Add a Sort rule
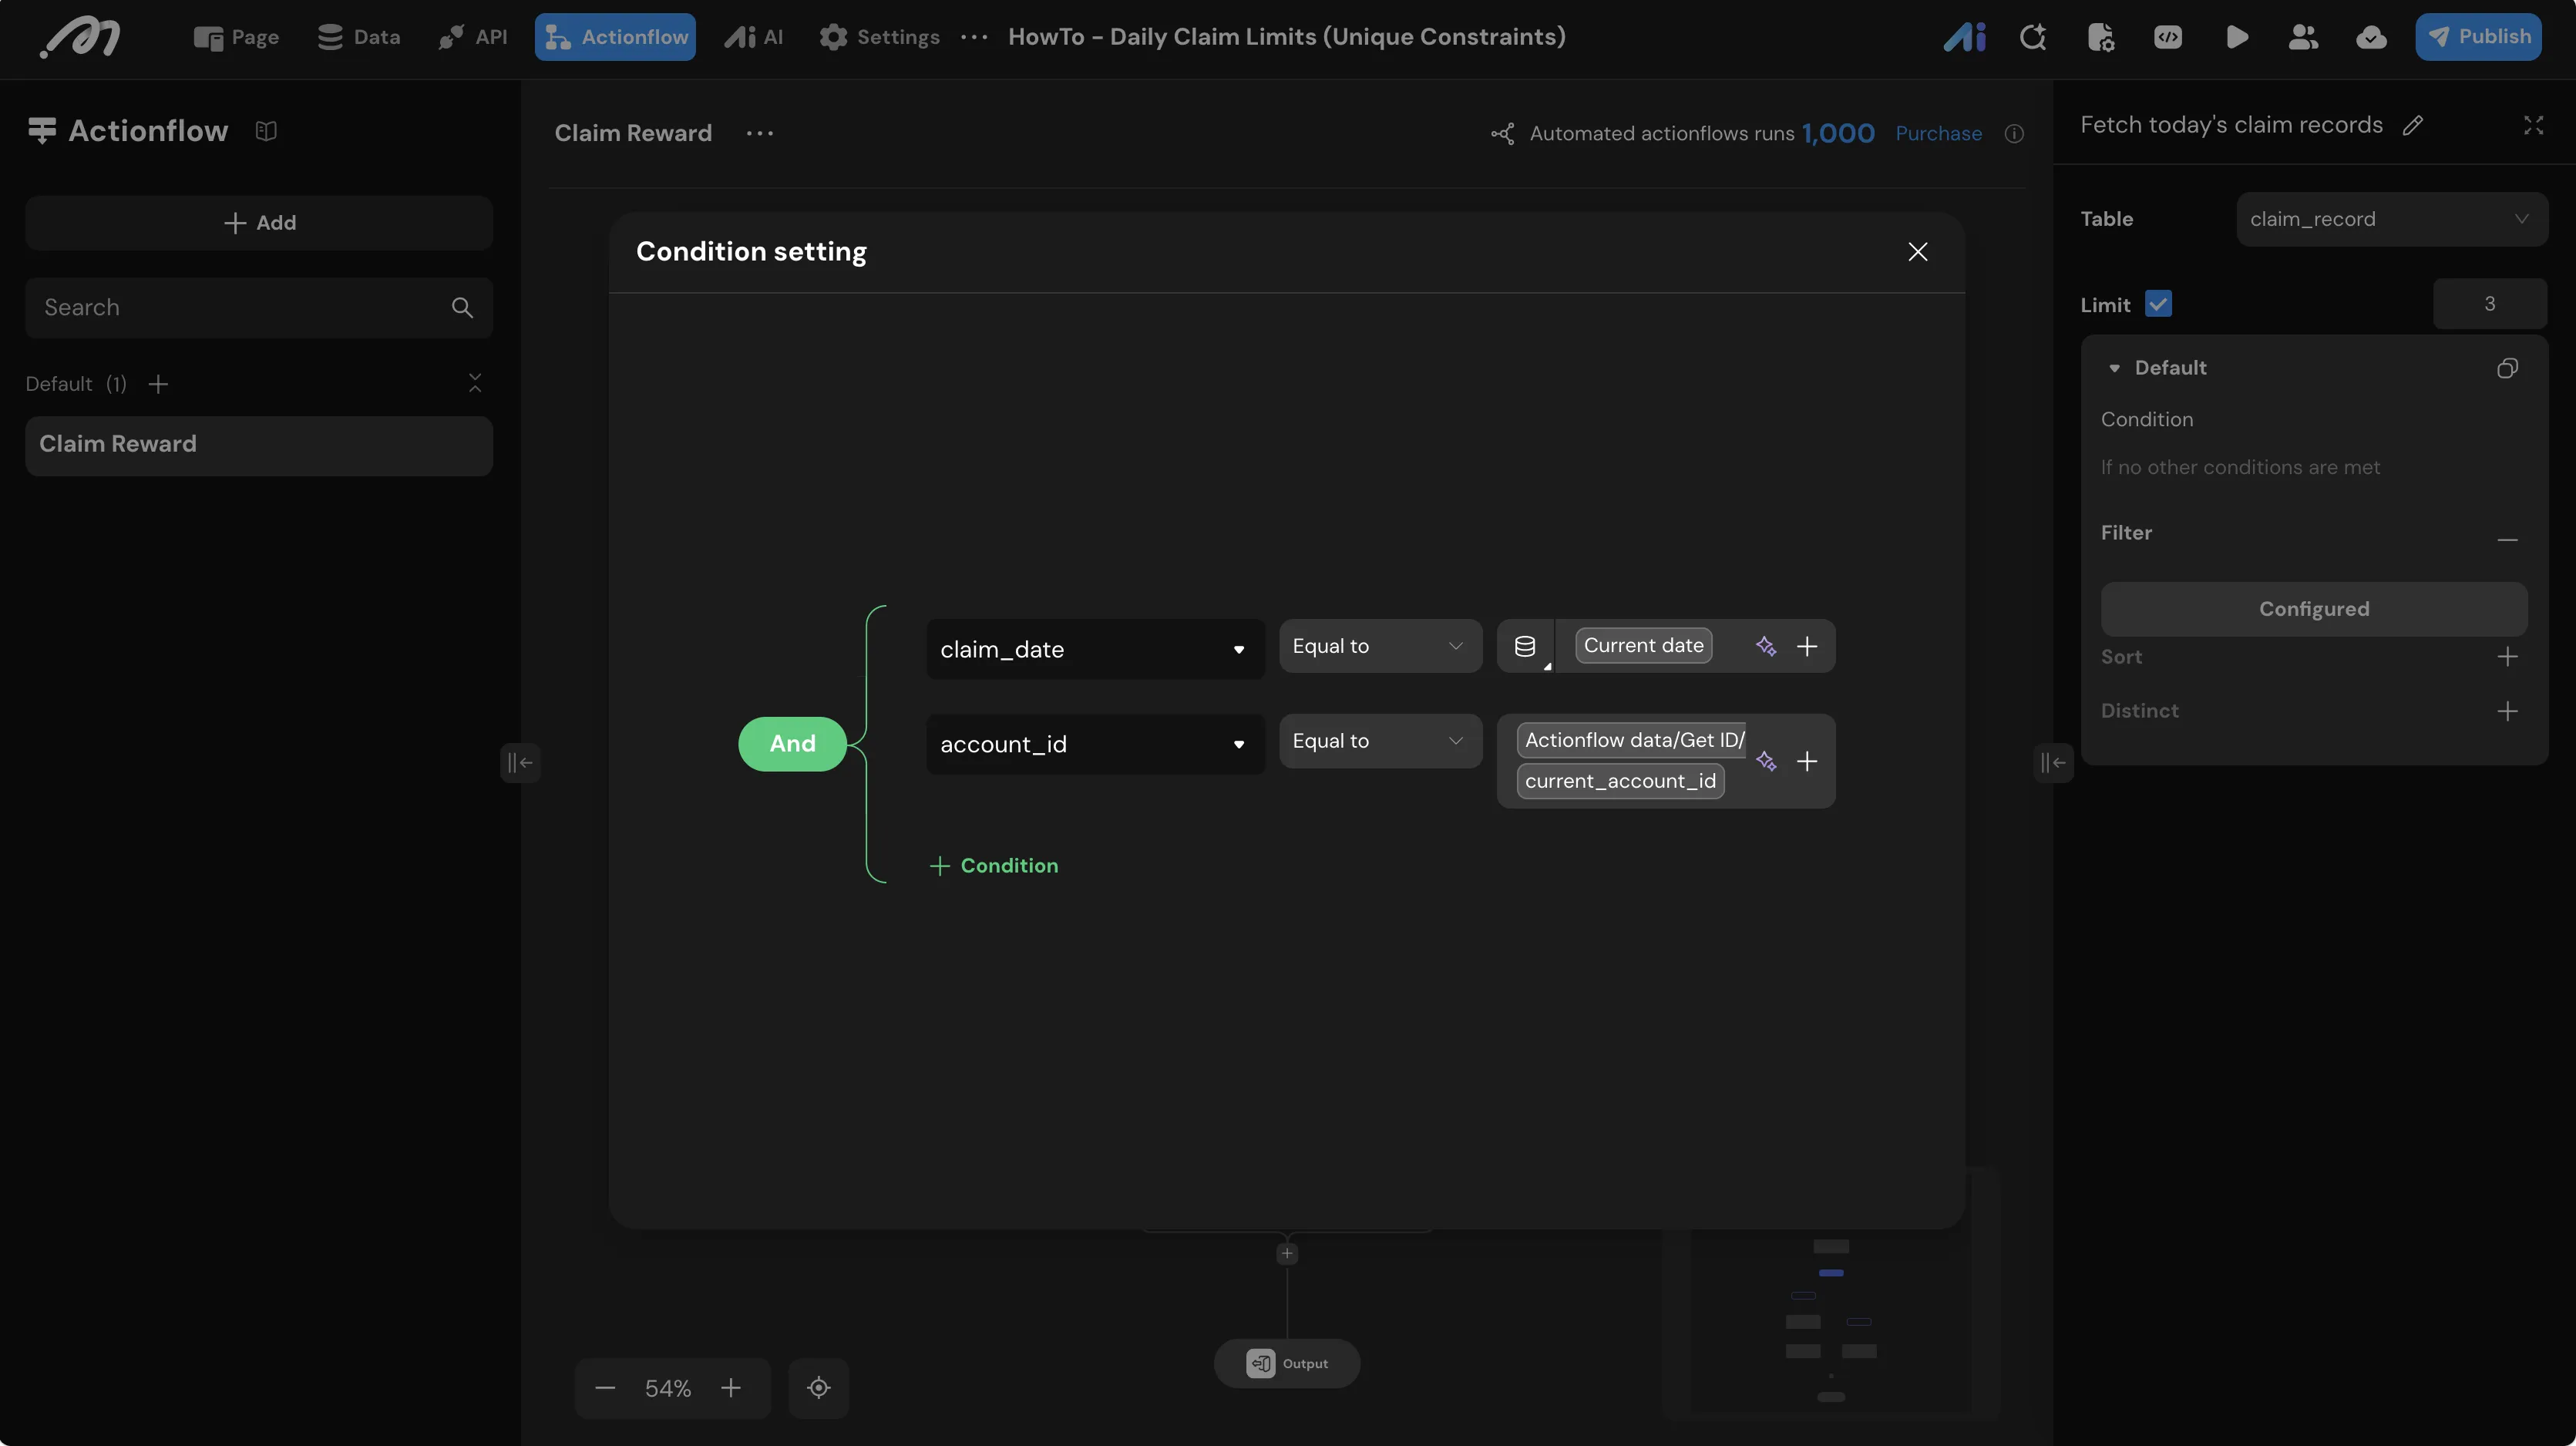Image resolution: width=2576 pixels, height=1446 pixels. click(x=2507, y=657)
